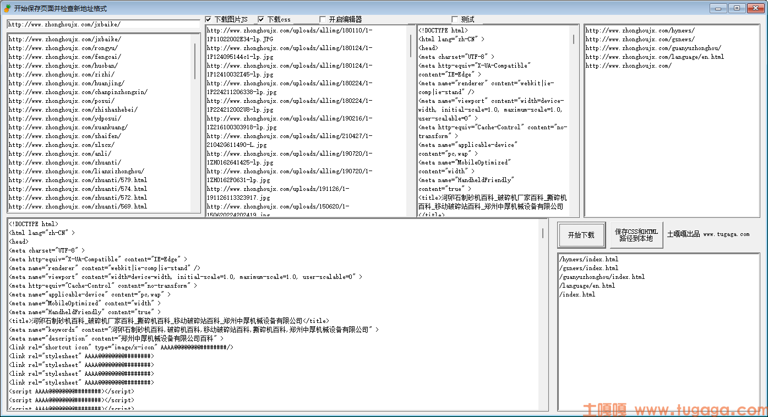Select http://www.zhonghoujx.com/slscx/ row
This screenshot has height=417, width=768.
(x=62, y=145)
